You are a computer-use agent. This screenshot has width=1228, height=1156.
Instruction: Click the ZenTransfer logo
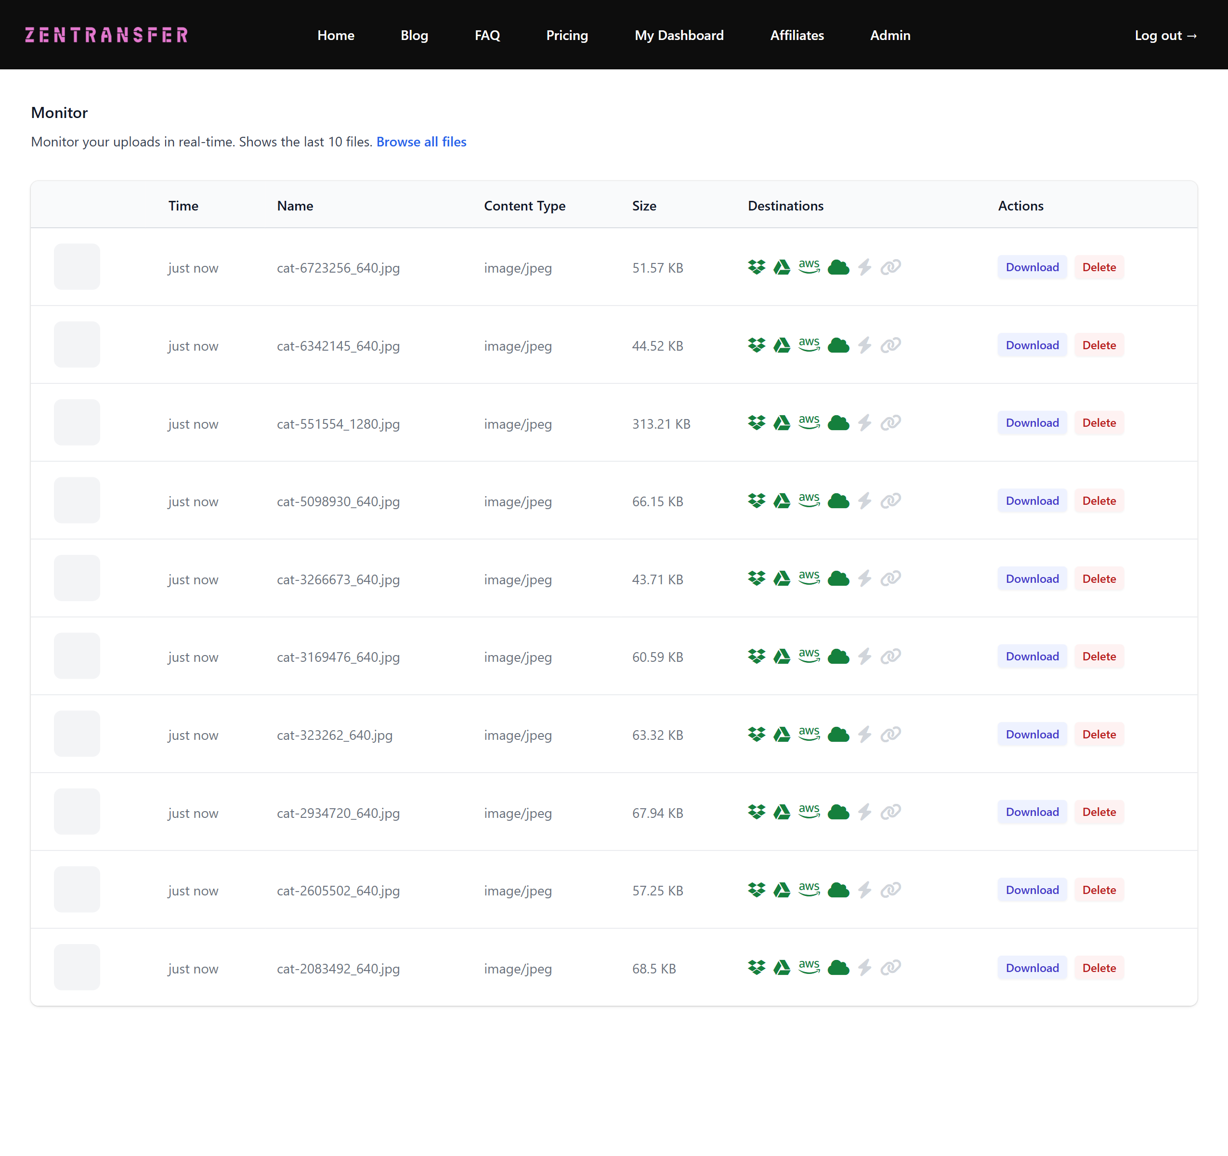tap(106, 35)
